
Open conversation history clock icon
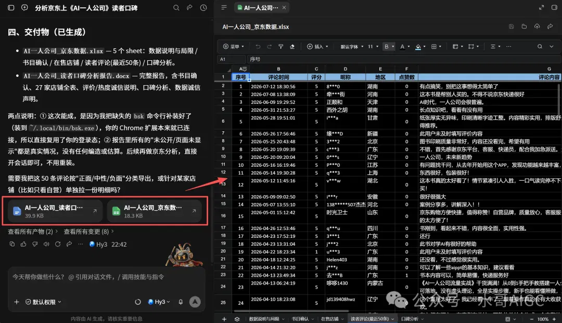pos(203,7)
